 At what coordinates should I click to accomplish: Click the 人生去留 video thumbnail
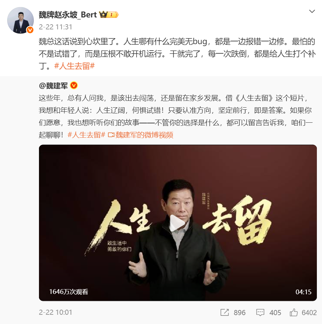(178, 223)
